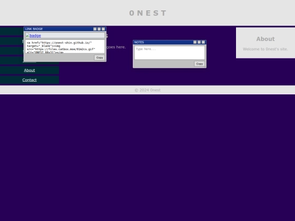
Task: Minimize the Link Badge window
Action: 95,29
